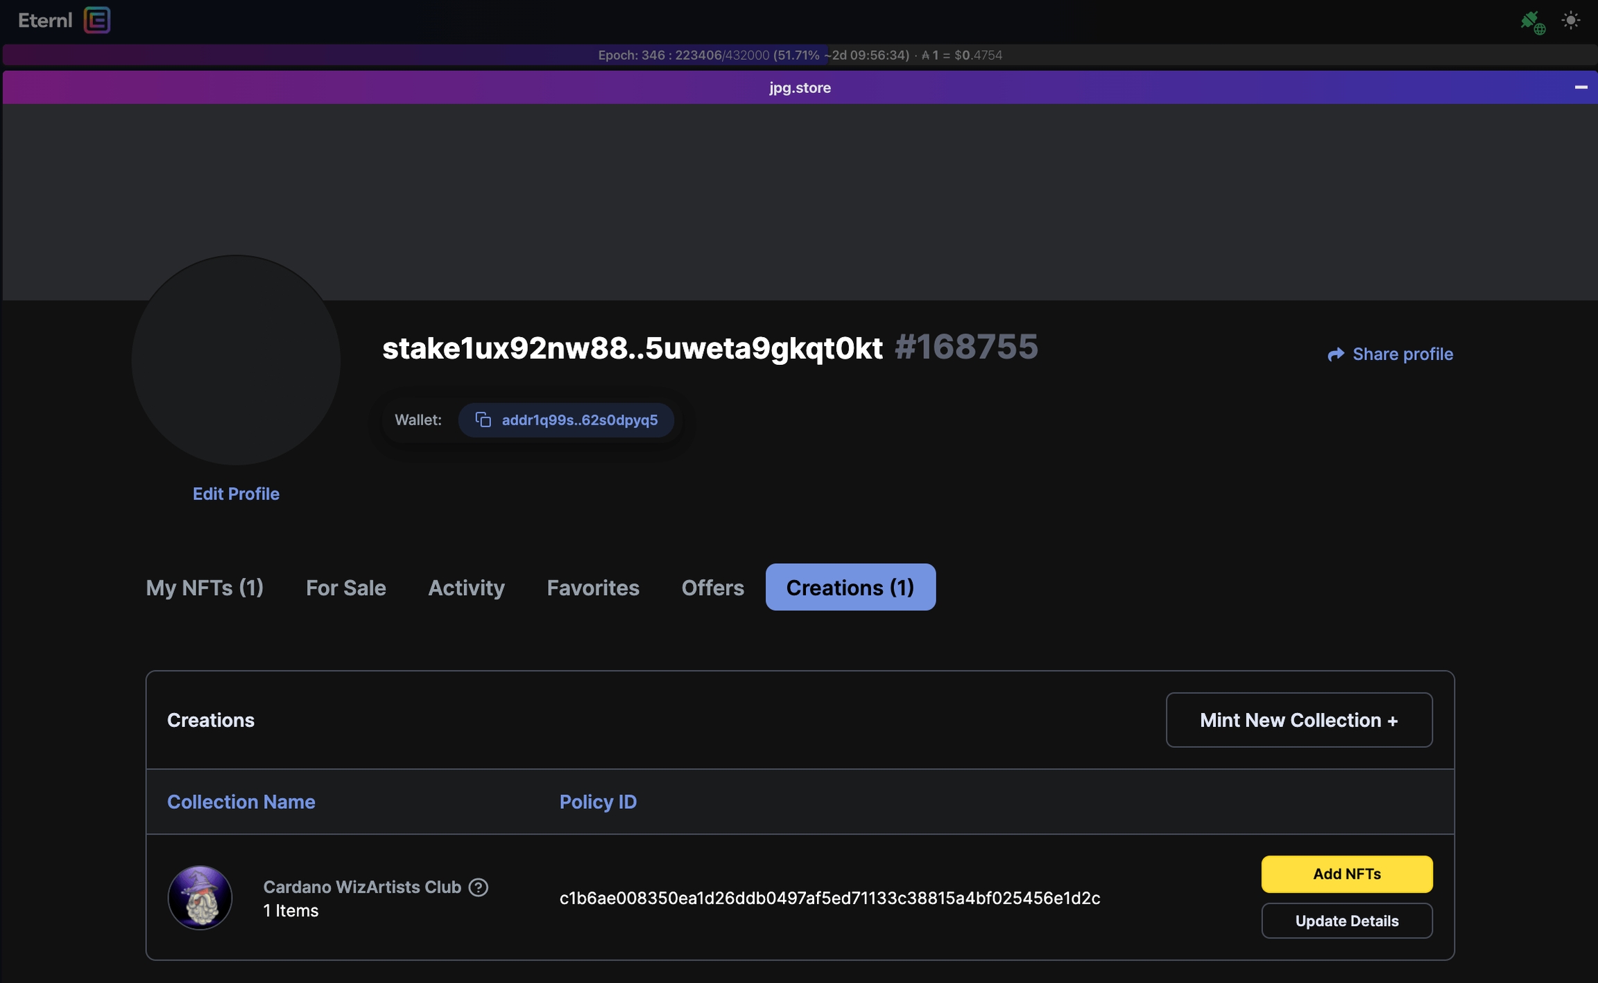Click Cardano WizArtists Club wizard thumbnail
Image resolution: width=1598 pixels, height=983 pixels.
coord(200,898)
